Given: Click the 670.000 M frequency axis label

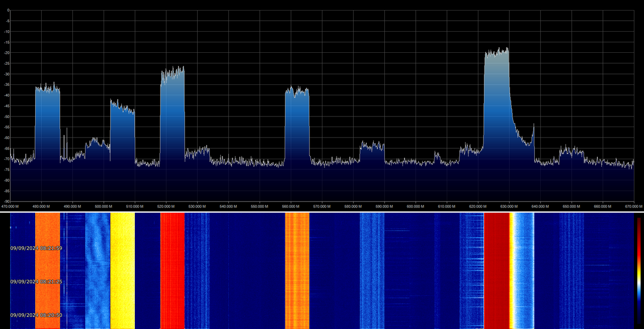Looking at the screenshot, I should tap(633, 206).
